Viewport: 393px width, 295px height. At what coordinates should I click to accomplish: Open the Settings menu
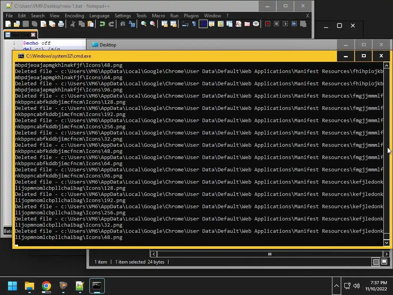tap(122, 15)
